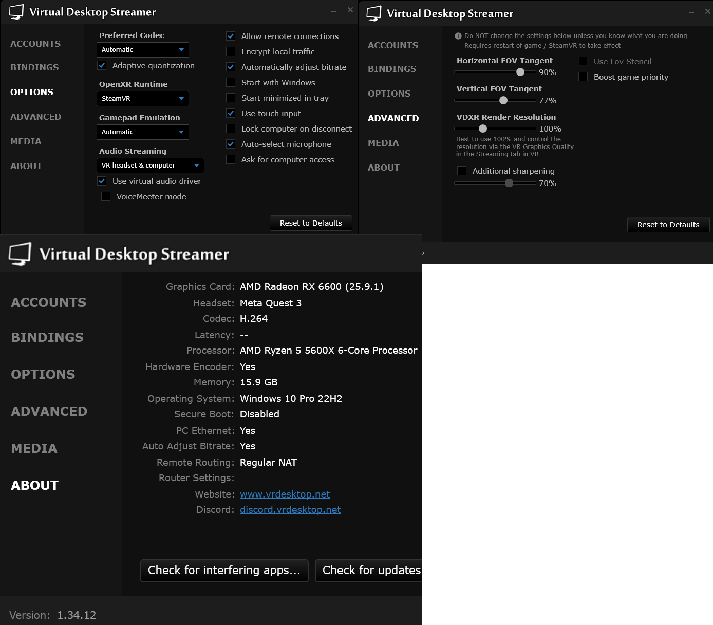The image size is (713, 625).
Task: Enable Encrypt local traffic
Action: [x=231, y=52]
